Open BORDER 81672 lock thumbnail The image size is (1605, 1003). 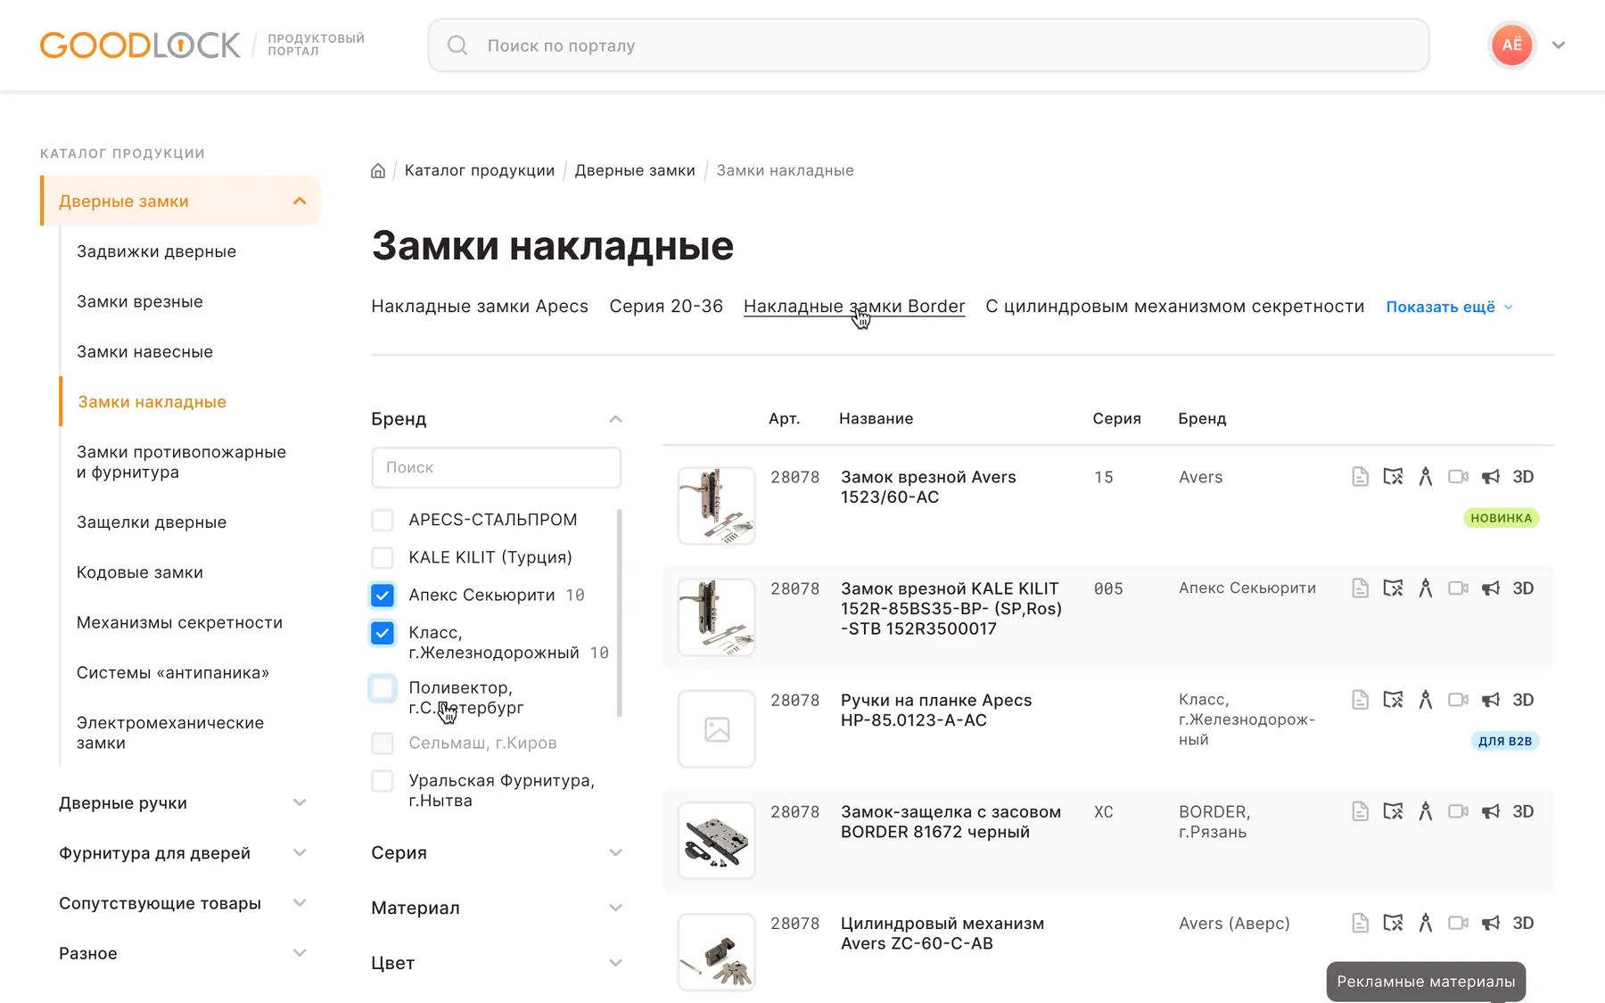(717, 840)
